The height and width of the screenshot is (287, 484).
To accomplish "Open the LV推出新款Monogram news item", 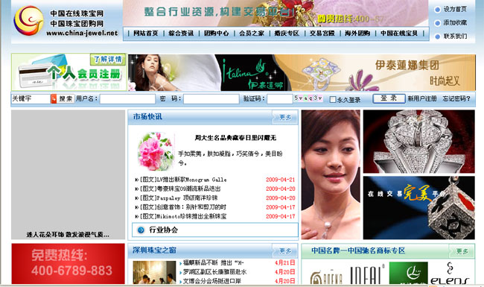I will tap(183, 180).
